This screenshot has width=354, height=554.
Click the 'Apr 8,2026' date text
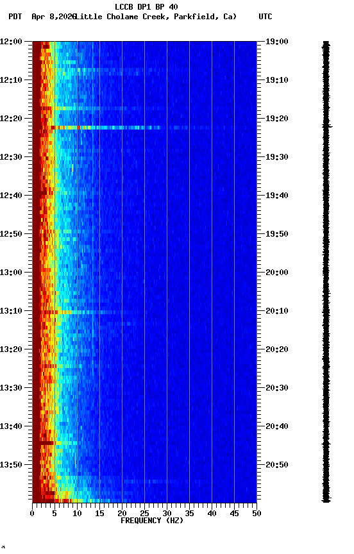pyautogui.click(x=54, y=17)
